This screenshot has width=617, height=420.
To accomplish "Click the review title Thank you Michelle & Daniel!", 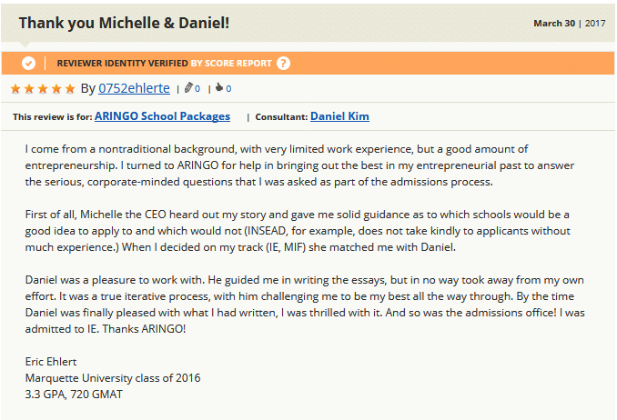I will [x=124, y=23].
